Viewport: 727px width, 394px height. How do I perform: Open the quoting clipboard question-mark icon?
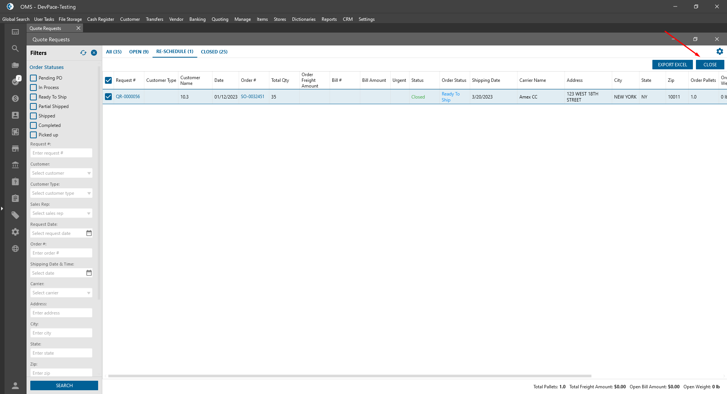click(15, 182)
